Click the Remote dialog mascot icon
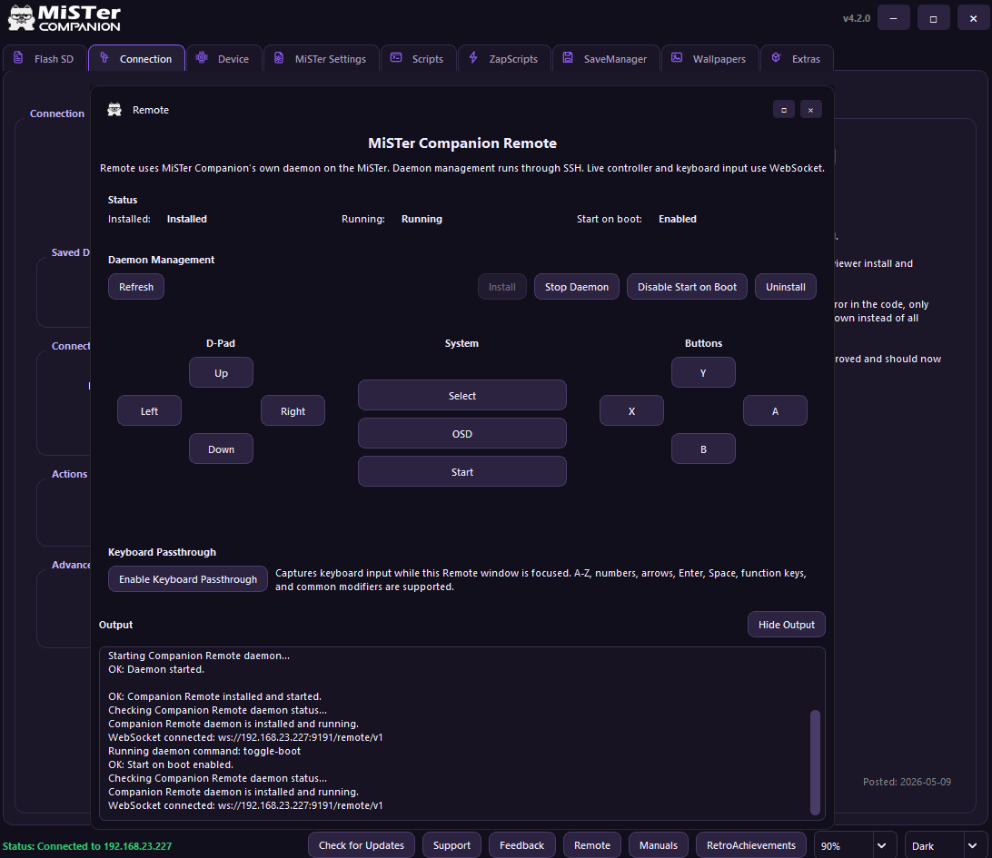992x858 pixels. [x=114, y=109]
